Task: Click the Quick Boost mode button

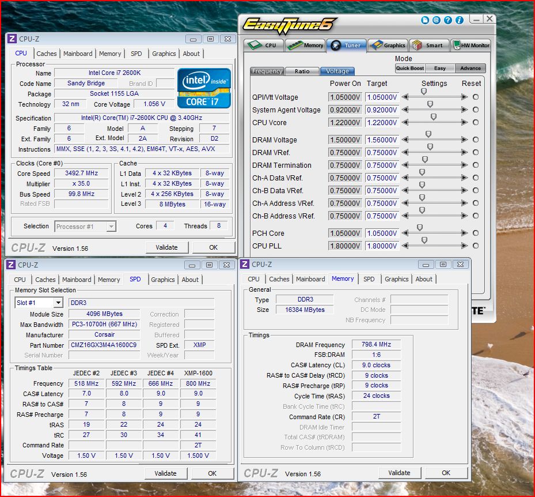Action: [409, 68]
